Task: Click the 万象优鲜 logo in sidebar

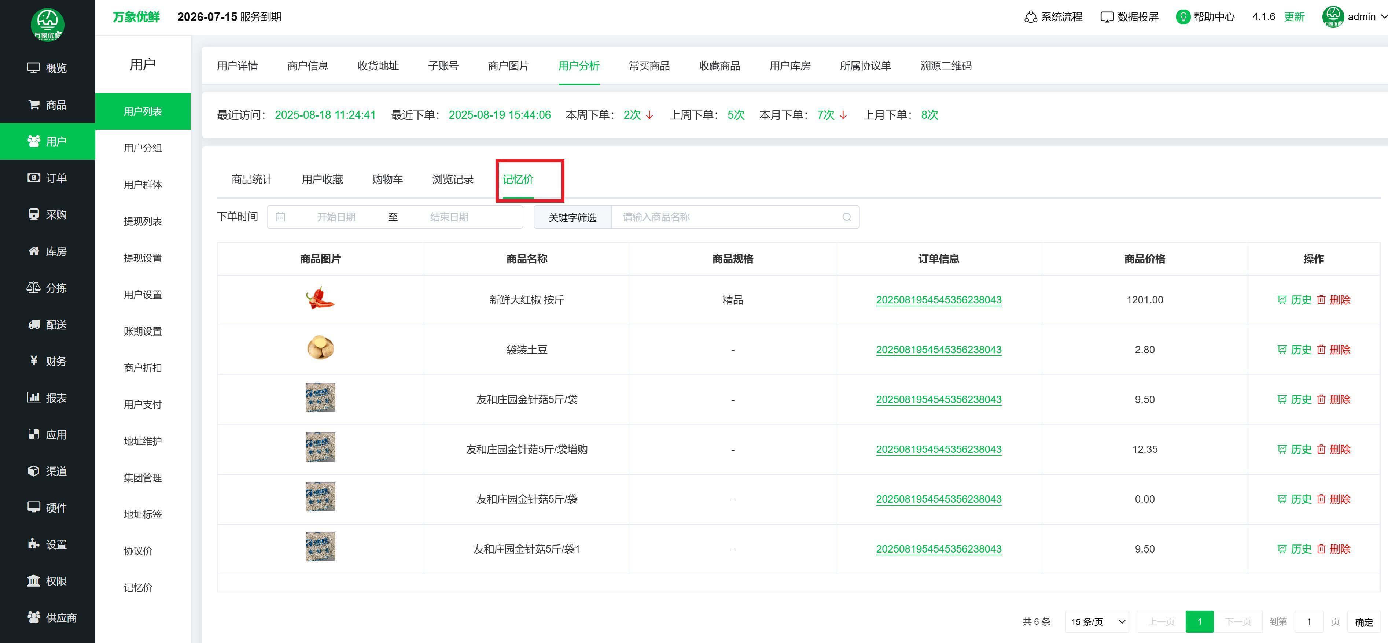Action: tap(47, 25)
